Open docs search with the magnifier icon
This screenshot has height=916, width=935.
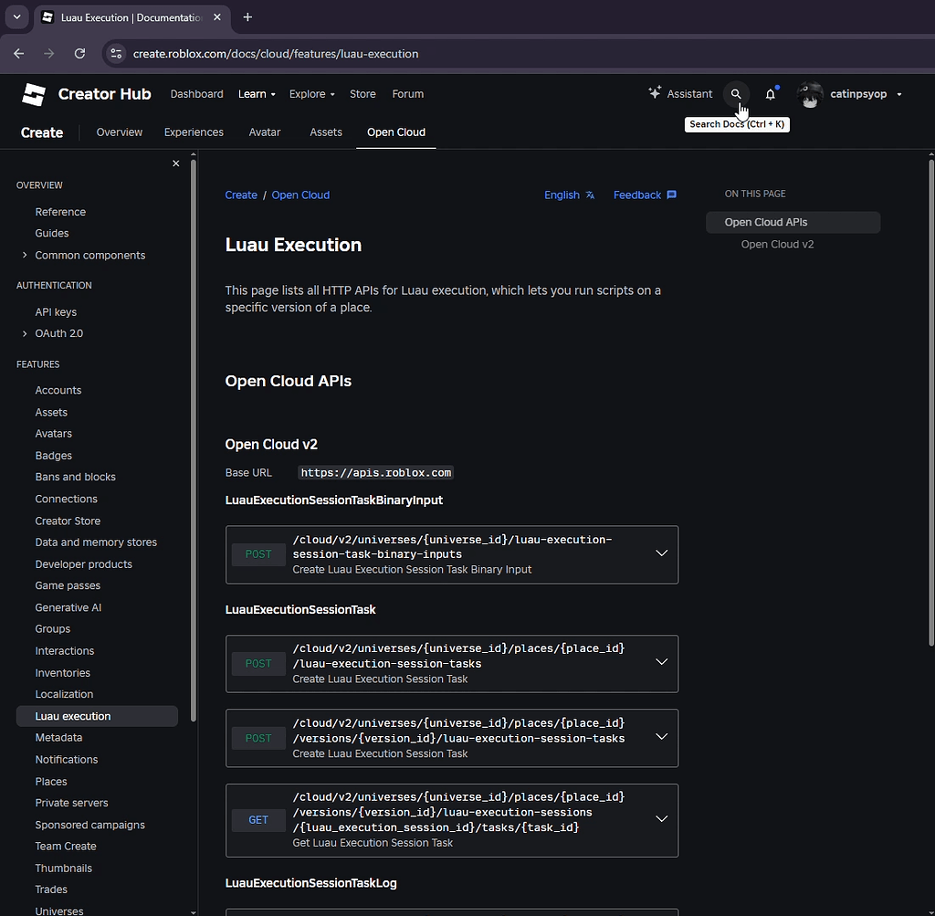(x=736, y=93)
